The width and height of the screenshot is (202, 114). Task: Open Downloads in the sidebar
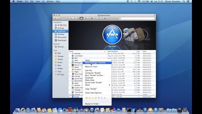point(61,40)
